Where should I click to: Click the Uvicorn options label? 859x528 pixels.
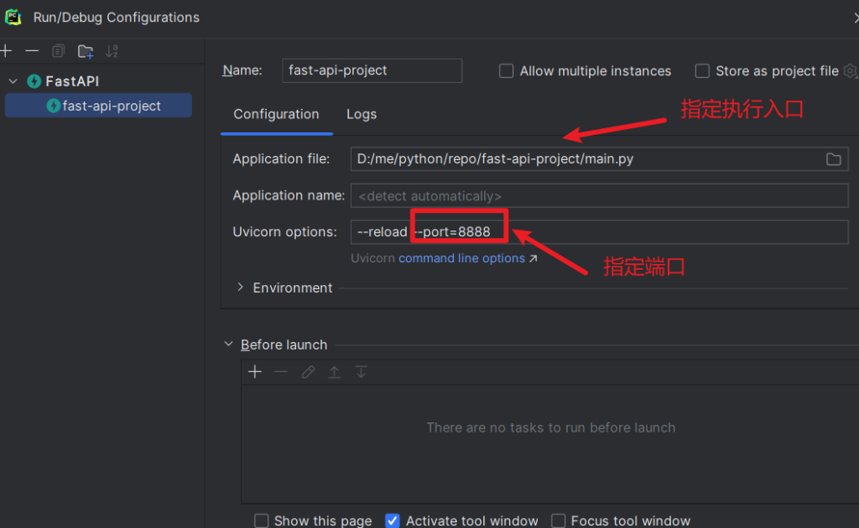point(284,231)
